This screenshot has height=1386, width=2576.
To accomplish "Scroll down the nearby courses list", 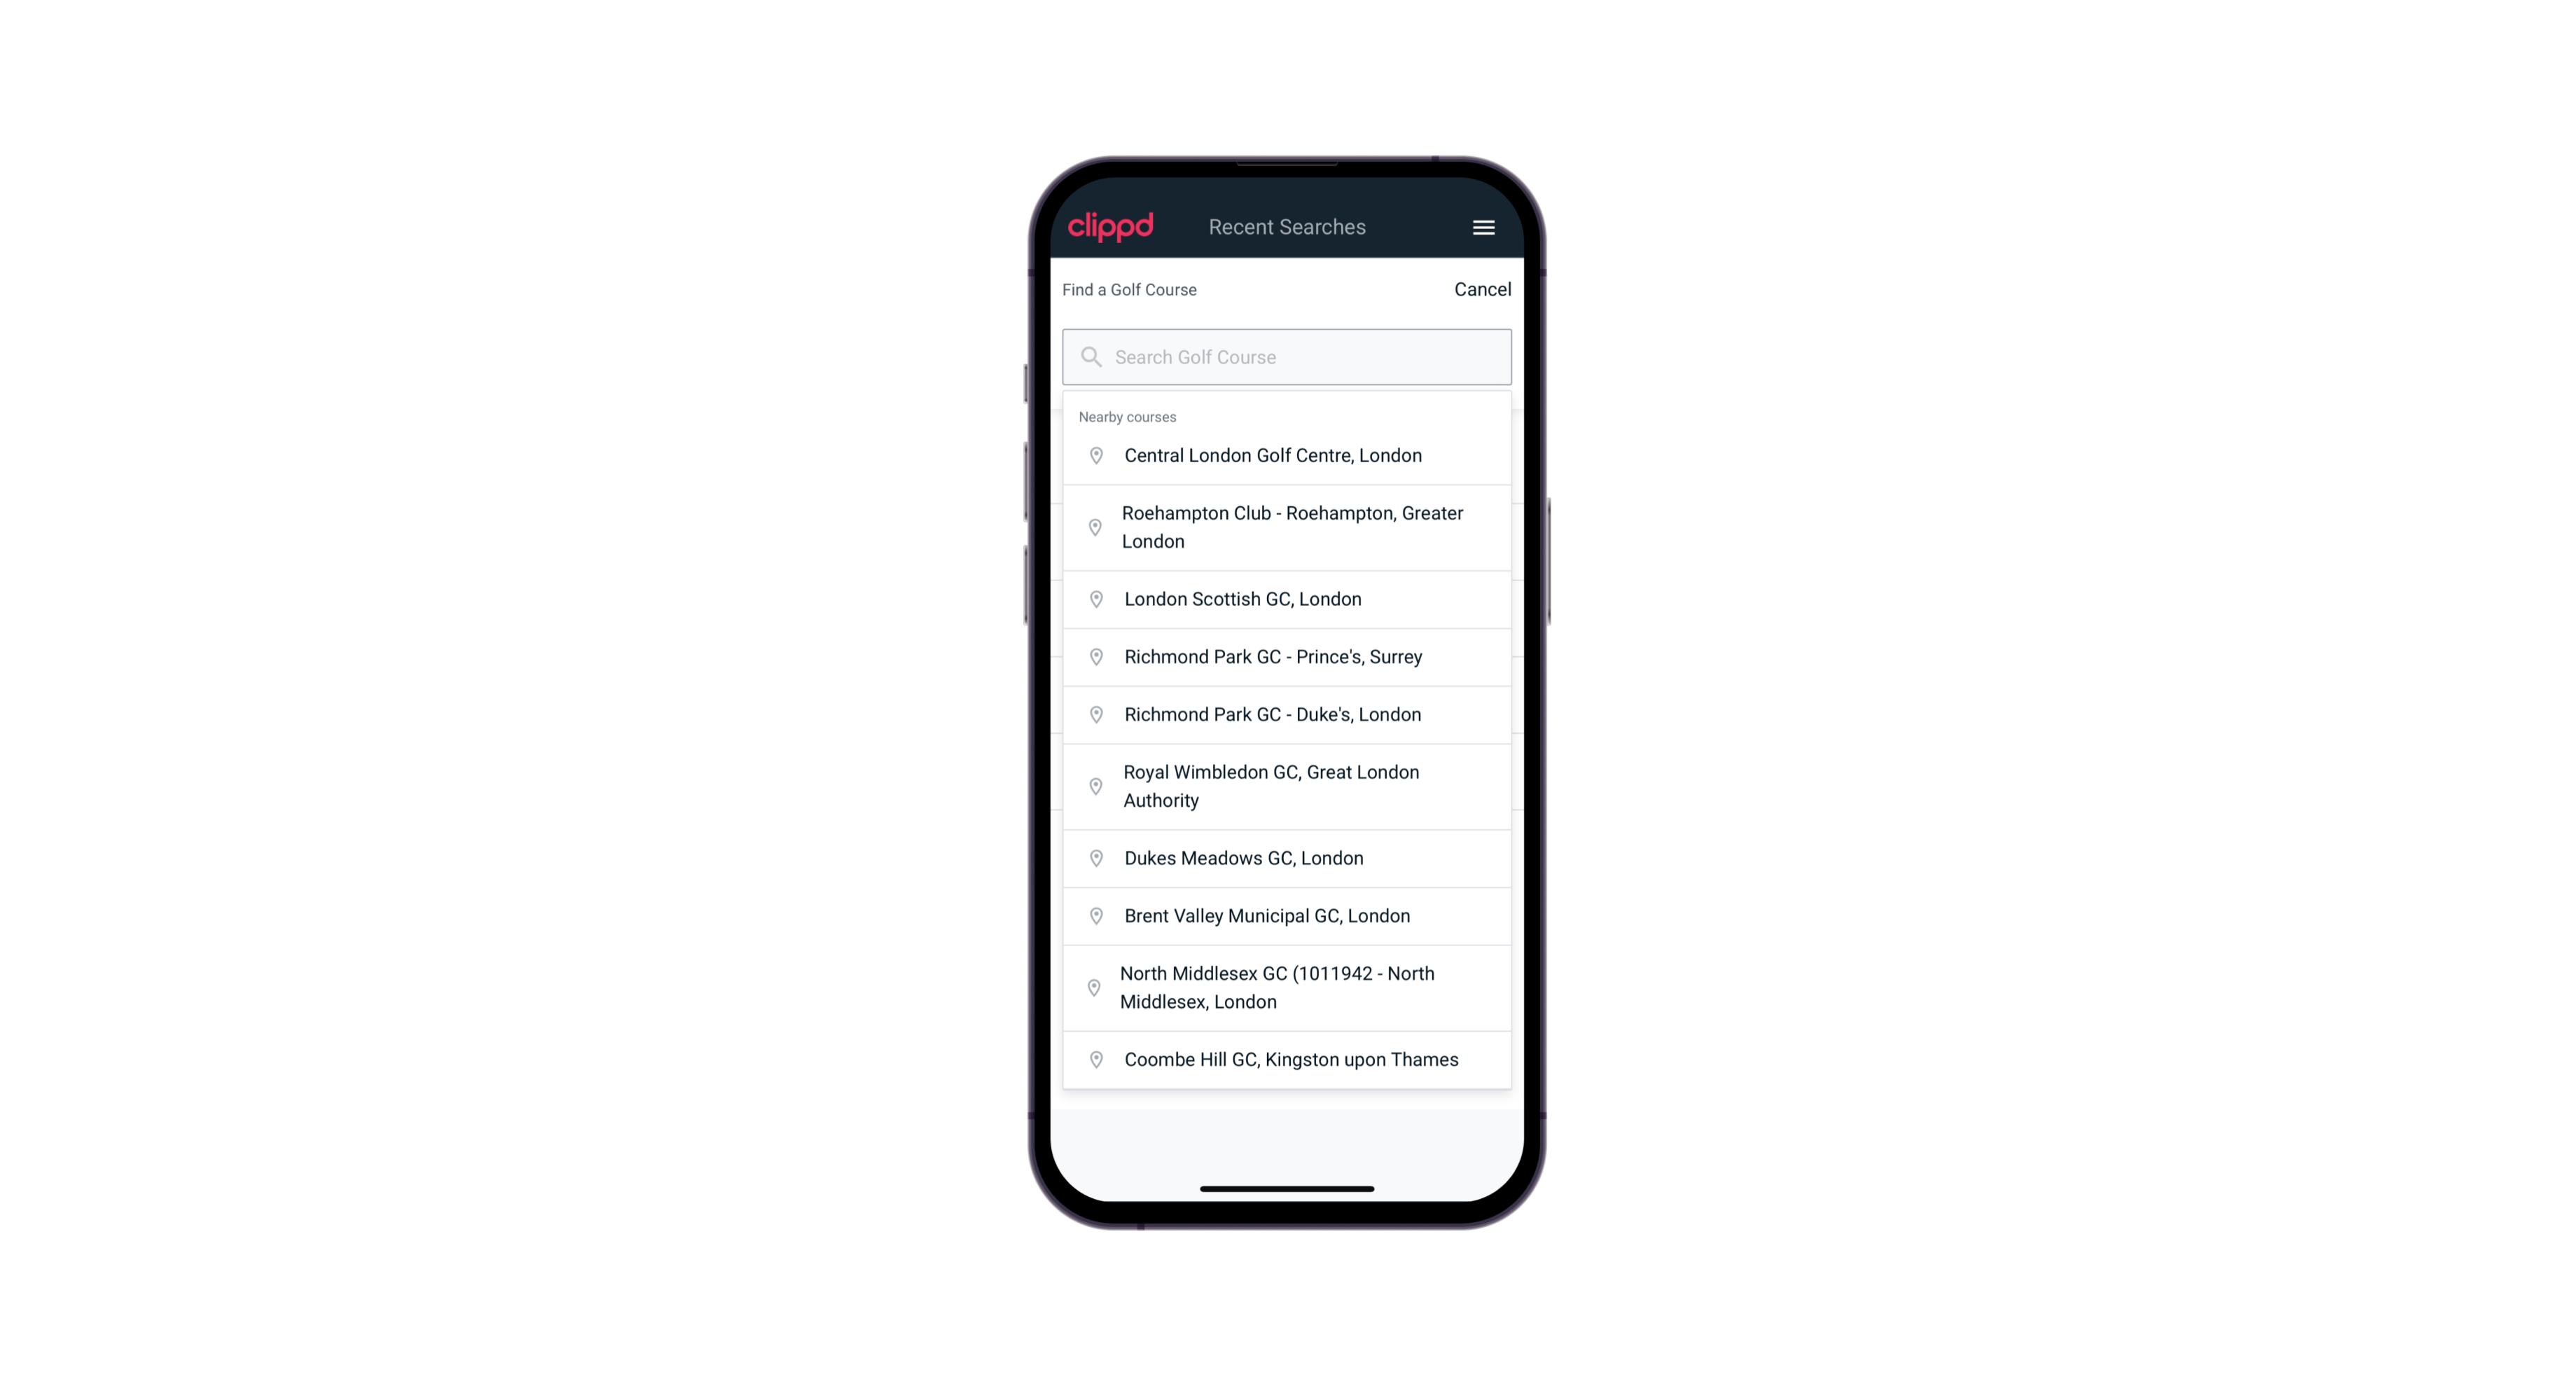I will [1287, 768].
